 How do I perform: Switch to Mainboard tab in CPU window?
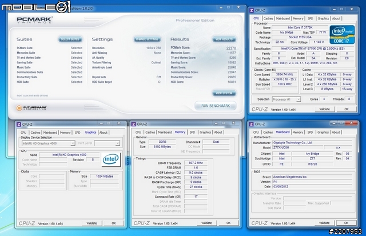tap(283, 18)
